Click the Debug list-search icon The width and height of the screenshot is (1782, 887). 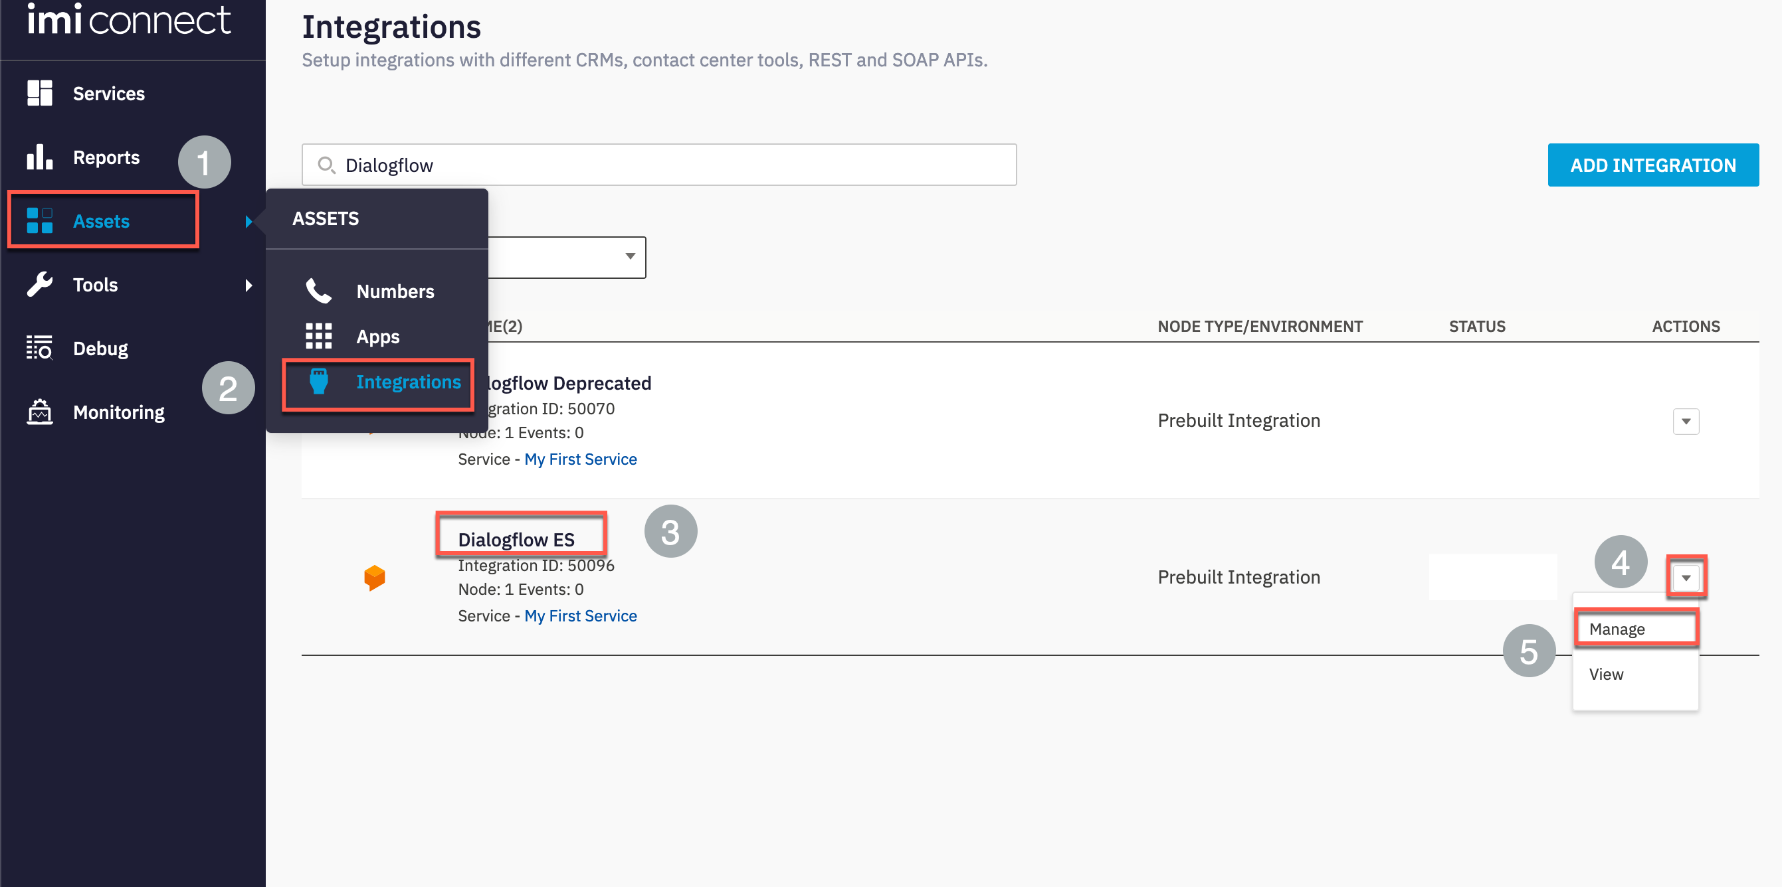[39, 348]
